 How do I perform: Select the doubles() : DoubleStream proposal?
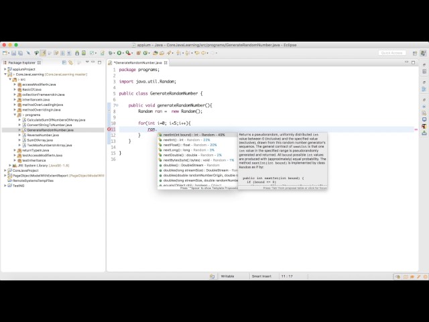pos(198,166)
